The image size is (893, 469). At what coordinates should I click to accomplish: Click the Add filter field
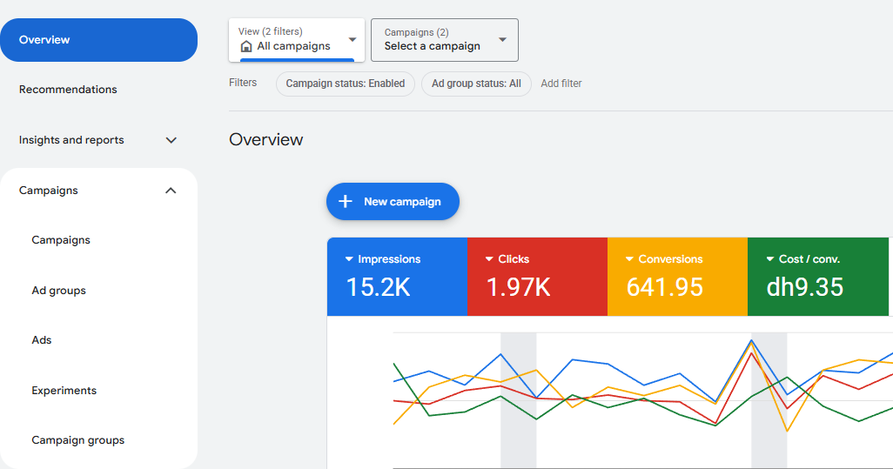pyautogui.click(x=561, y=84)
